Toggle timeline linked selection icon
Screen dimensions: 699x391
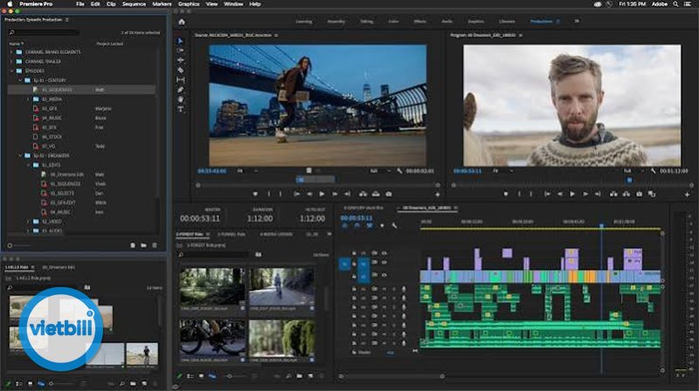369,226
